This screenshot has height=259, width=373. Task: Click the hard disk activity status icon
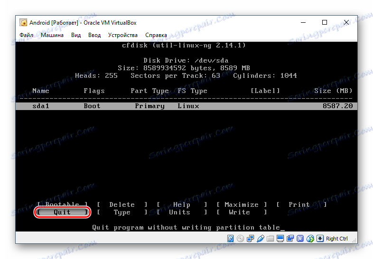pos(230,238)
